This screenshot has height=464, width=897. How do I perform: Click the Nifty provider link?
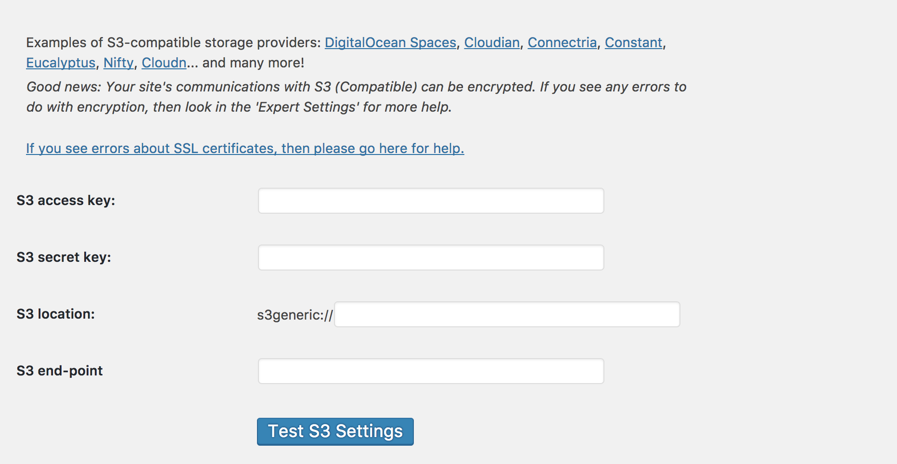118,63
